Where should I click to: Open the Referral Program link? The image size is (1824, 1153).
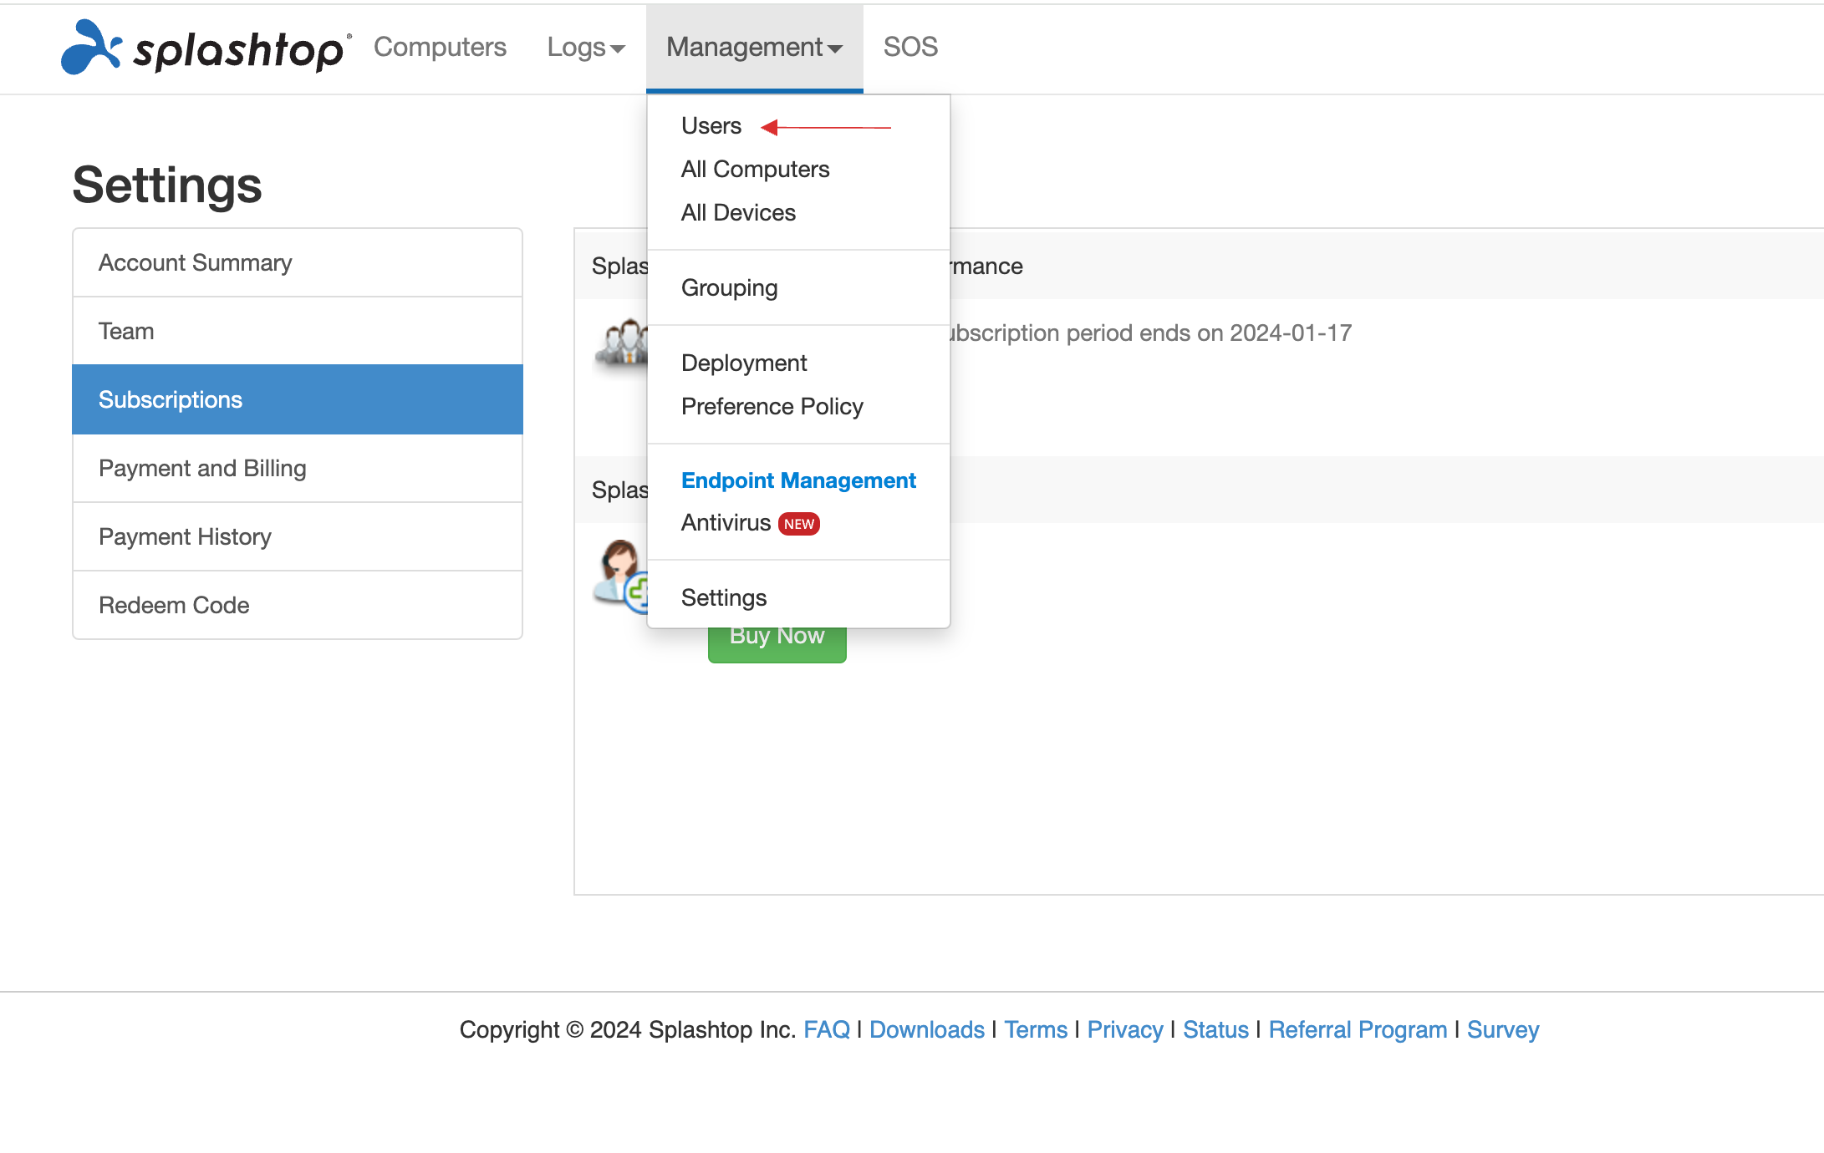tap(1358, 1029)
